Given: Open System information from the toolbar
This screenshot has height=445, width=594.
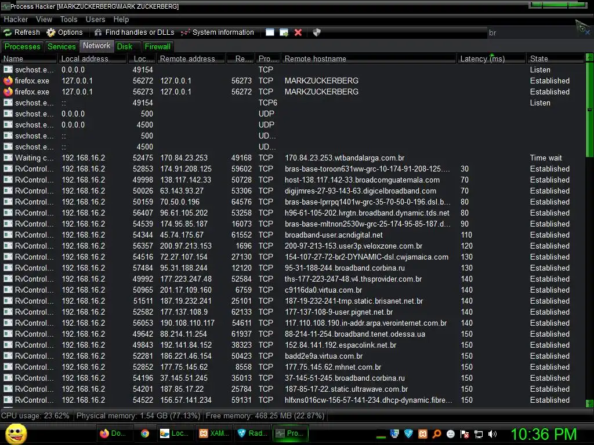Looking at the screenshot, I should tap(217, 32).
